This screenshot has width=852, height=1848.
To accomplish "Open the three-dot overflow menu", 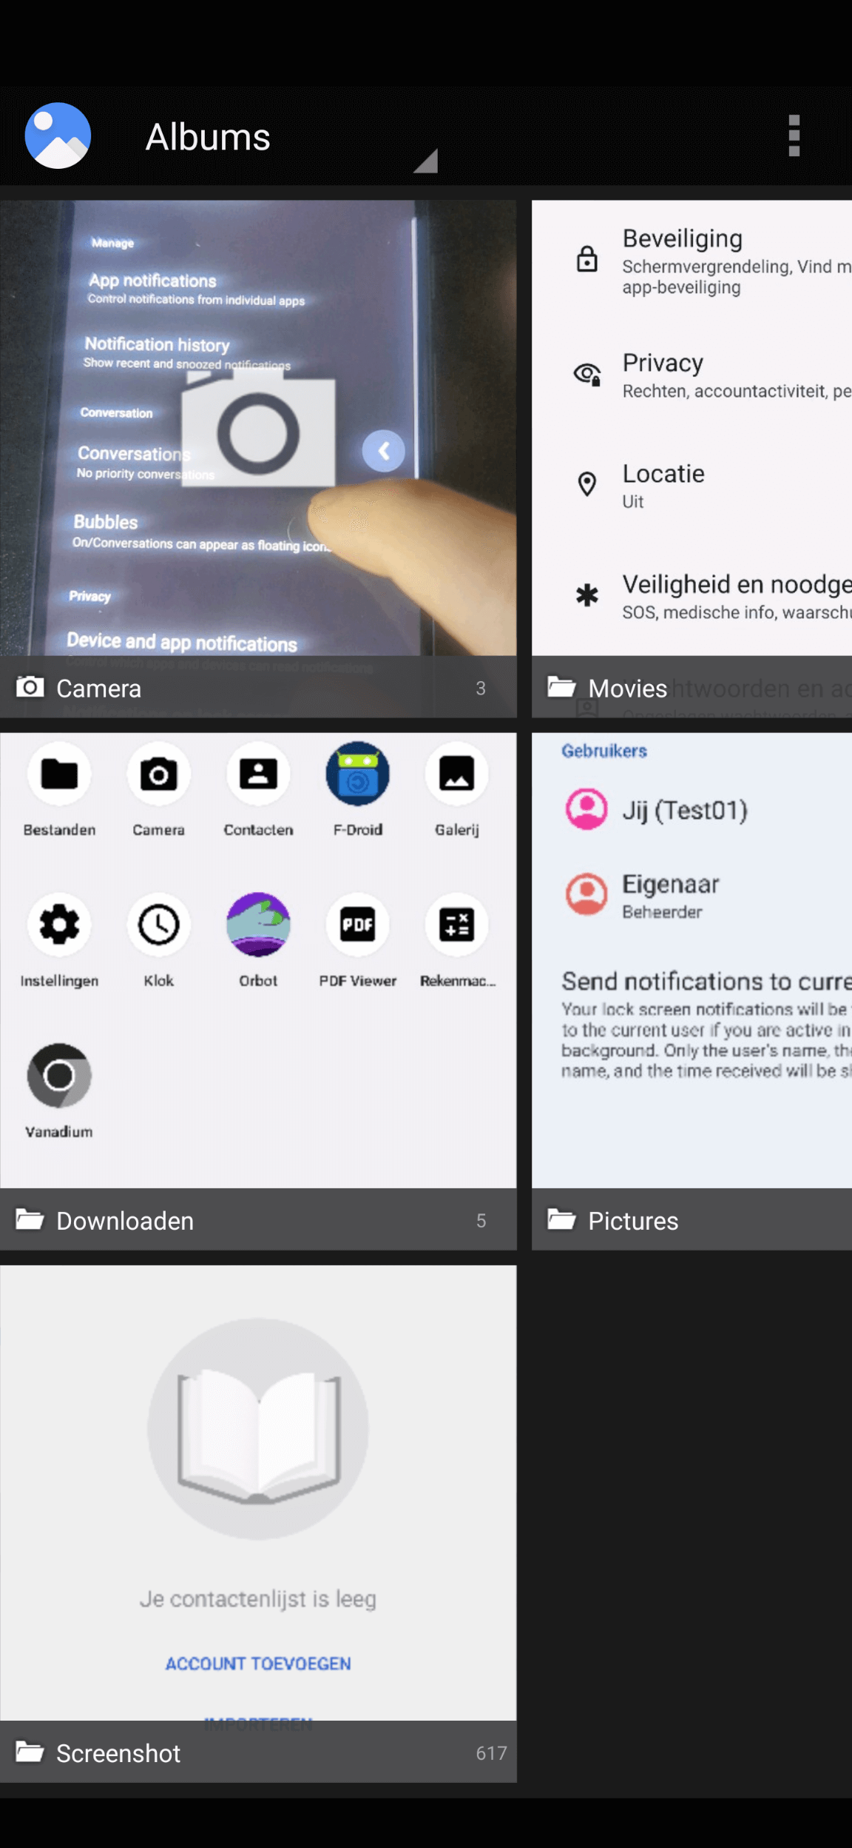I will [794, 136].
